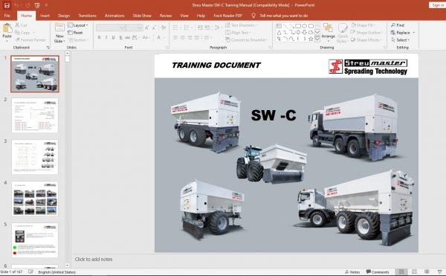
Task: Toggle text Shadow formatting
Action: [x=120, y=37]
